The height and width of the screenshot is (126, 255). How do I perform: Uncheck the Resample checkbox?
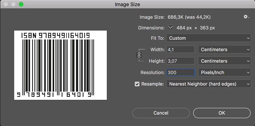coord(137,84)
